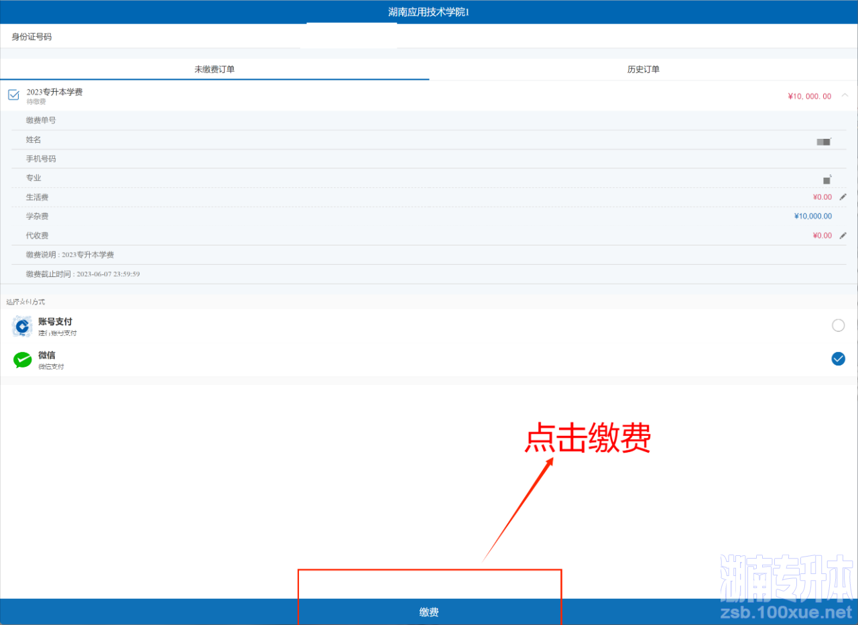Click the 缴费 payment button

pos(429,612)
